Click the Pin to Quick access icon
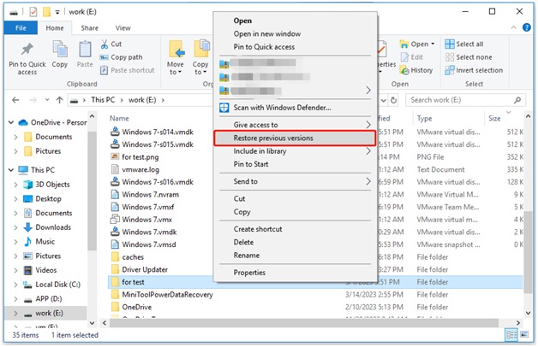The height and width of the screenshot is (347, 538). [27, 51]
